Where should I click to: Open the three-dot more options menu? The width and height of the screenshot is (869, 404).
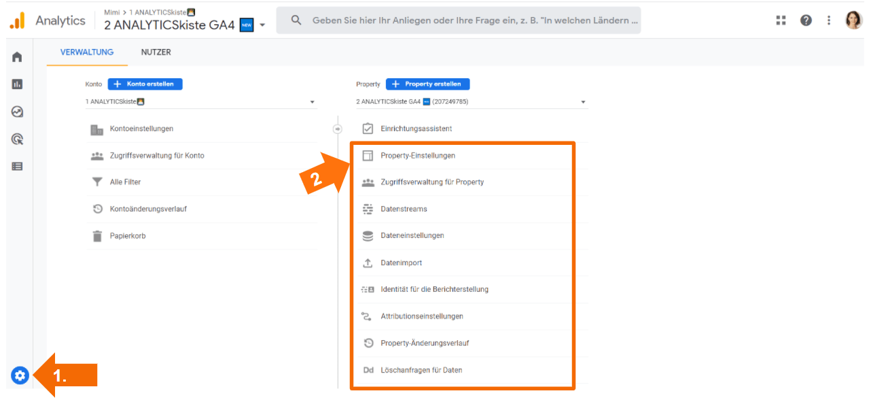[x=829, y=20]
